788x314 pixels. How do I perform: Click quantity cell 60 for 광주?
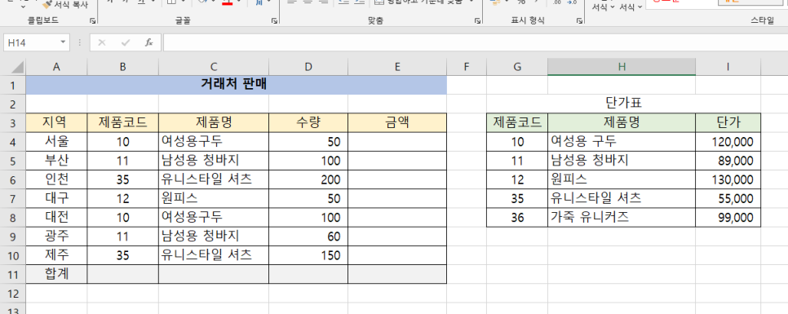point(308,237)
